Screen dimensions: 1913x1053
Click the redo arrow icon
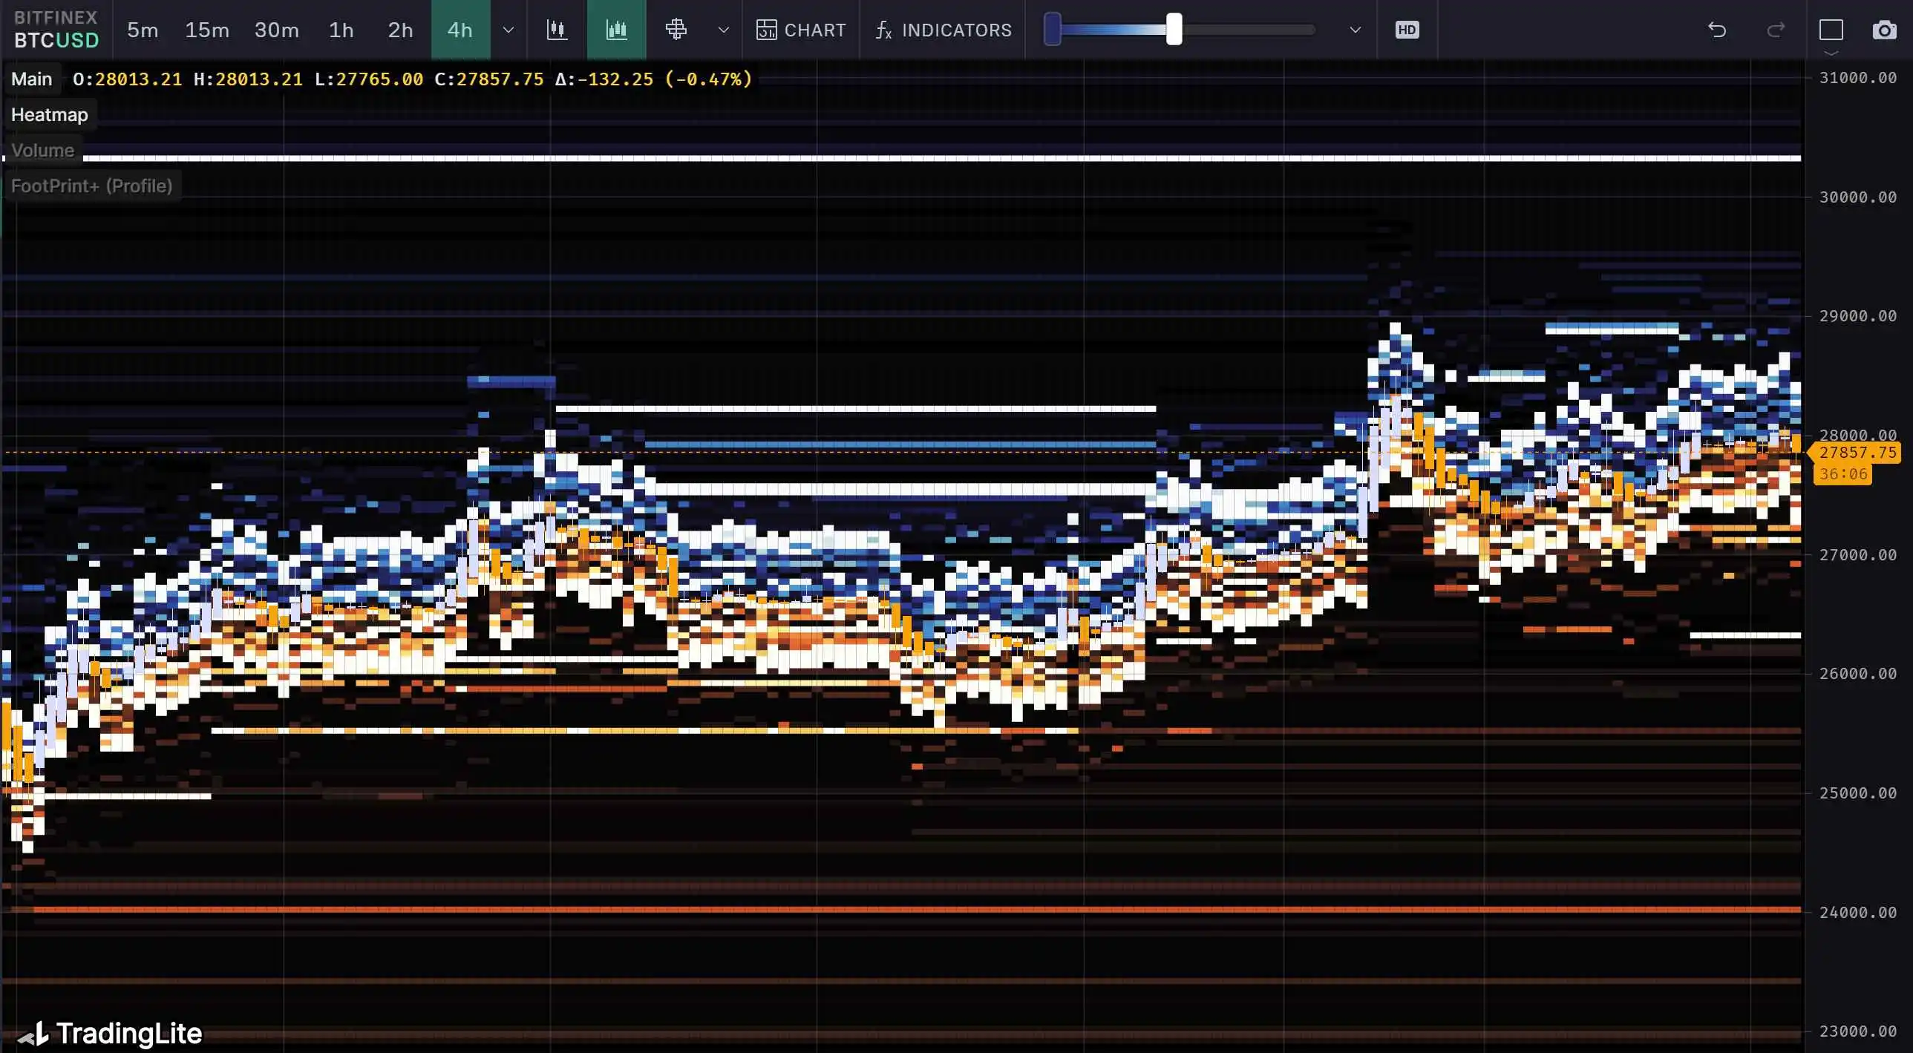click(x=1773, y=28)
